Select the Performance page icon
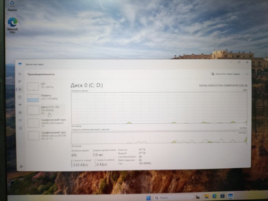Image resolution: width=268 pixels, height=201 pixels. tap(20, 89)
